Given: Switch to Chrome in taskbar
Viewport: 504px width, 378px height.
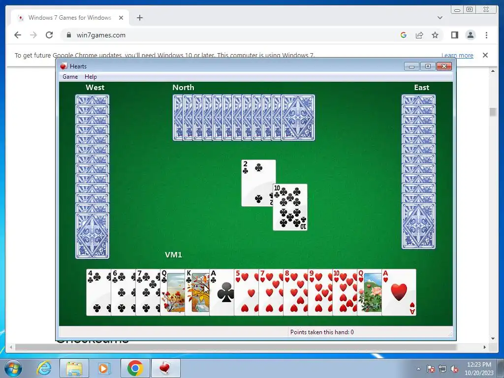Looking at the screenshot, I should [x=135, y=368].
